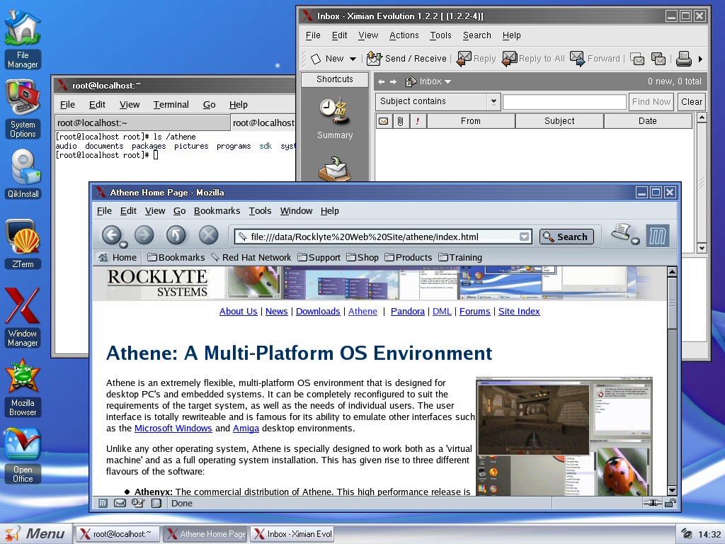Expand the New dropdown arrow in Evolution
The width and height of the screenshot is (725, 544).
(x=353, y=59)
